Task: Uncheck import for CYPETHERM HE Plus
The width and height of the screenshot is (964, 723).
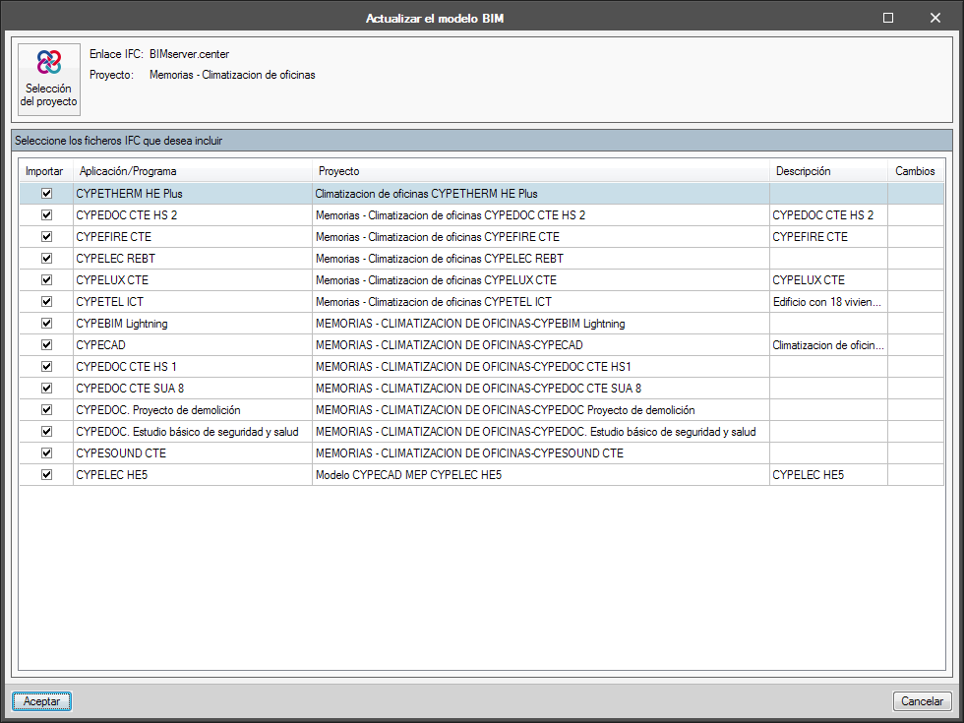Action: [47, 194]
